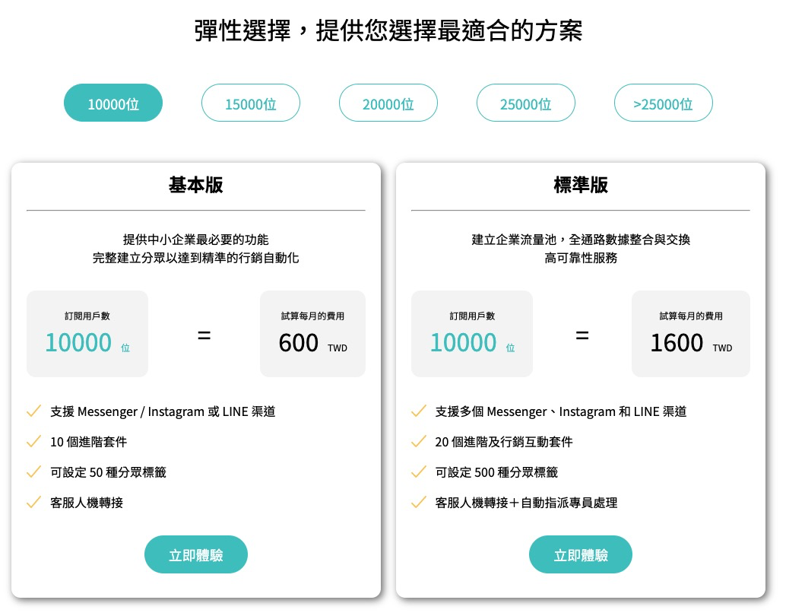Click the 標準版 card title

pyautogui.click(x=581, y=185)
